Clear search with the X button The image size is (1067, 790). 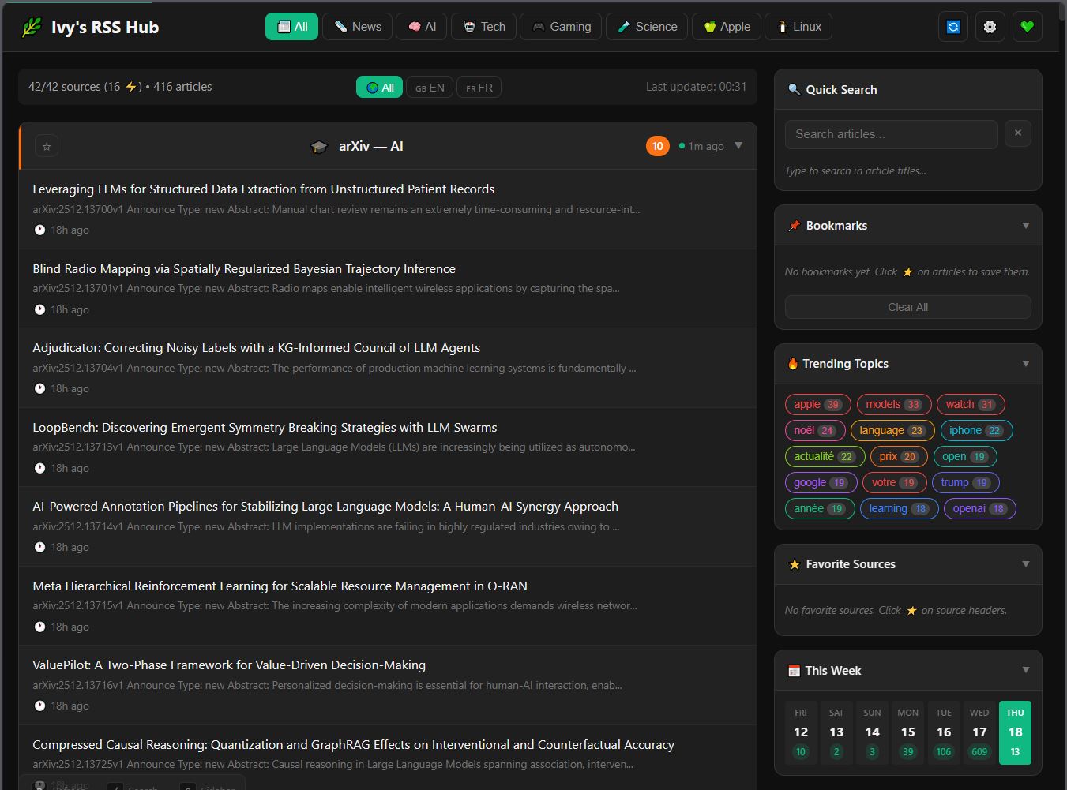1018,133
